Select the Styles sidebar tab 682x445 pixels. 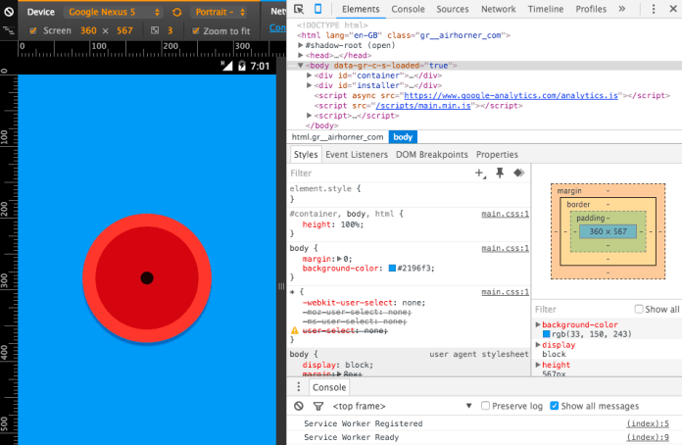coord(306,155)
